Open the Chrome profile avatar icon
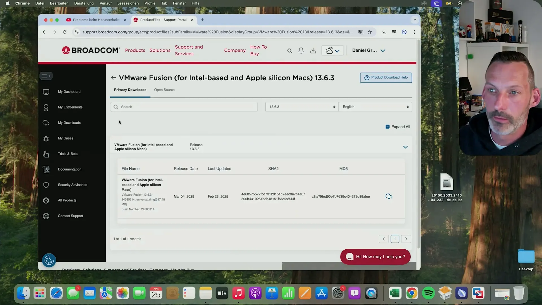The width and height of the screenshot is (542, 305). click(x=404, y=32)
